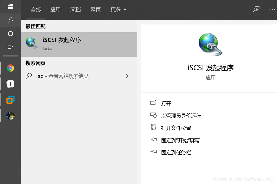The image size is (277, 184).
Task: Launch VMware Workstation from the taskbar
Action: point(10,100)
